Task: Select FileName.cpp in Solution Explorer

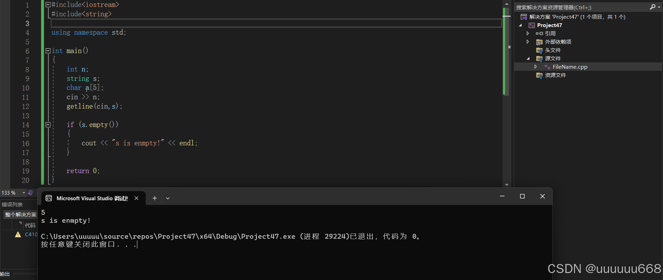Action: [x=570, y=67]
